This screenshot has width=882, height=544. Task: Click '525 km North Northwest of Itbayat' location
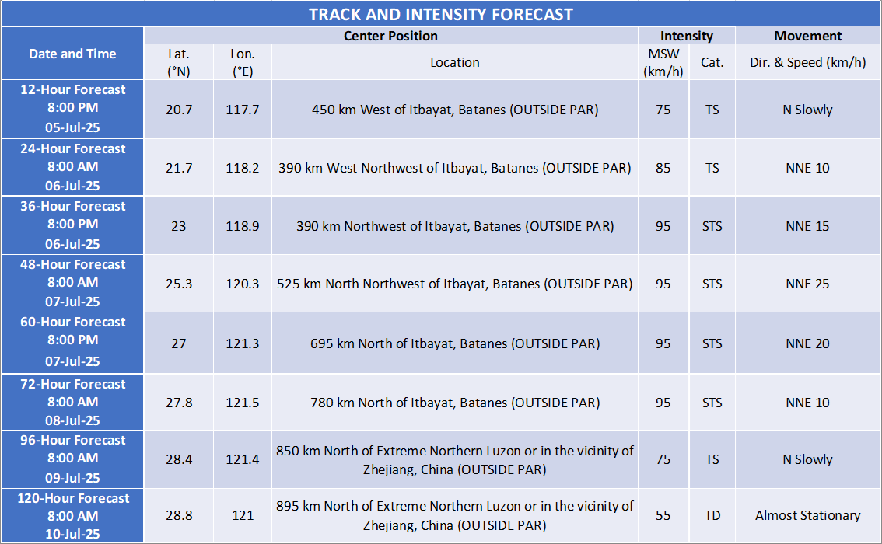tap(454, 284)
